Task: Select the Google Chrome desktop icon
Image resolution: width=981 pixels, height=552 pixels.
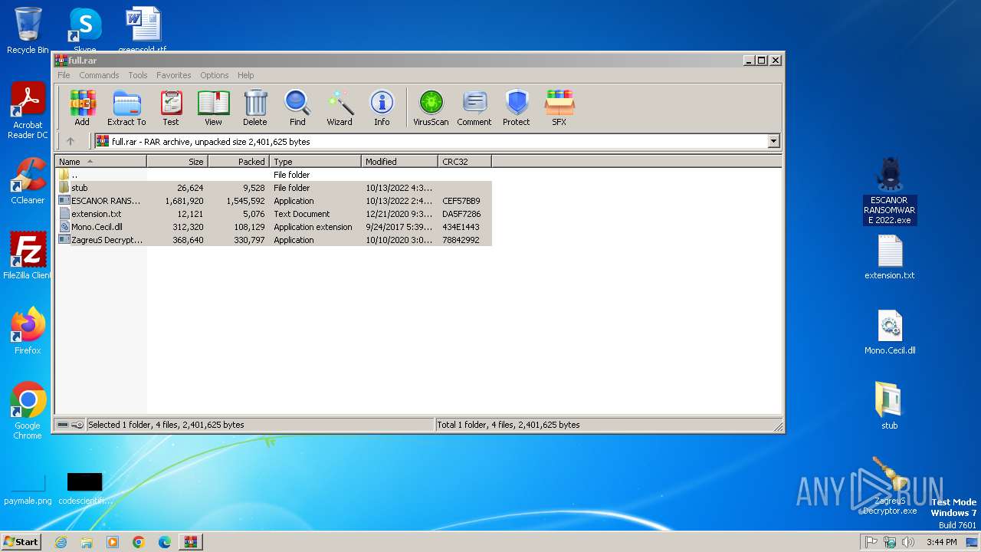Action: coord(28,411)
